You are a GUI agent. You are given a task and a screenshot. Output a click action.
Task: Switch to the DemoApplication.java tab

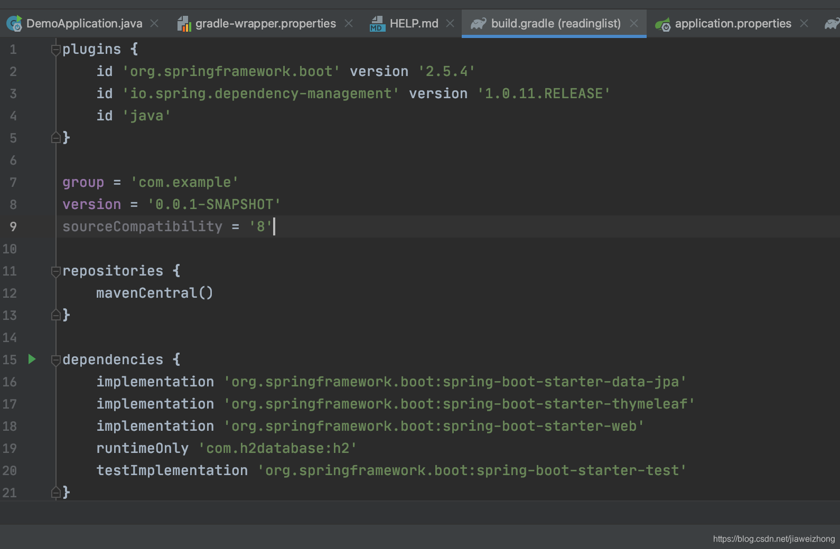(x=84, y=24)
